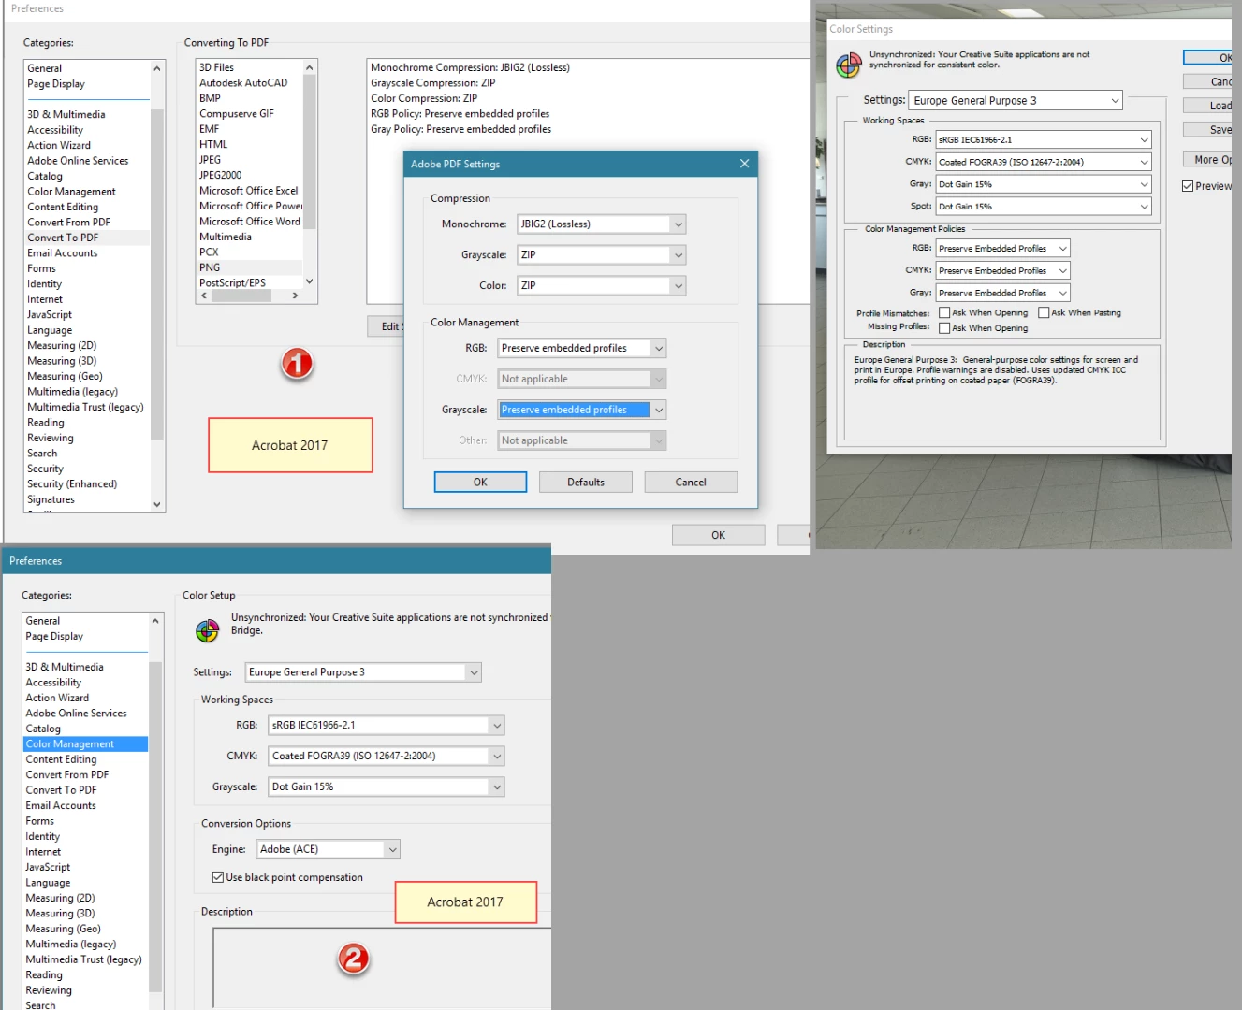The height and width of the screenshot is (1010, 1242).
Task: Select Accessibility in lower Preferences list
Action: (x=53, y=683)
